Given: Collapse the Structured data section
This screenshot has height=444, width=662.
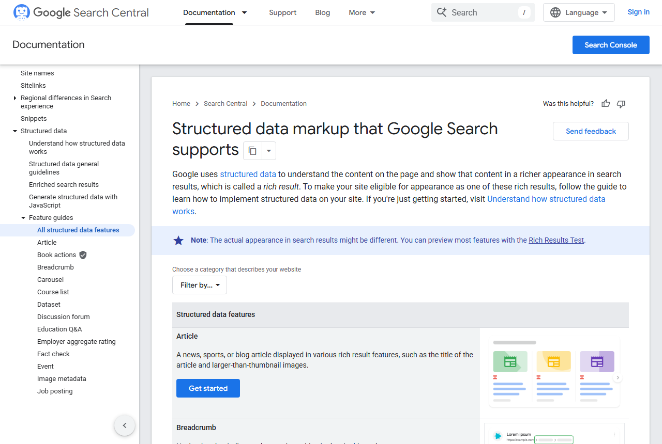Looking at the screenshot, I should pyautogui.click(x=15, y=131).
